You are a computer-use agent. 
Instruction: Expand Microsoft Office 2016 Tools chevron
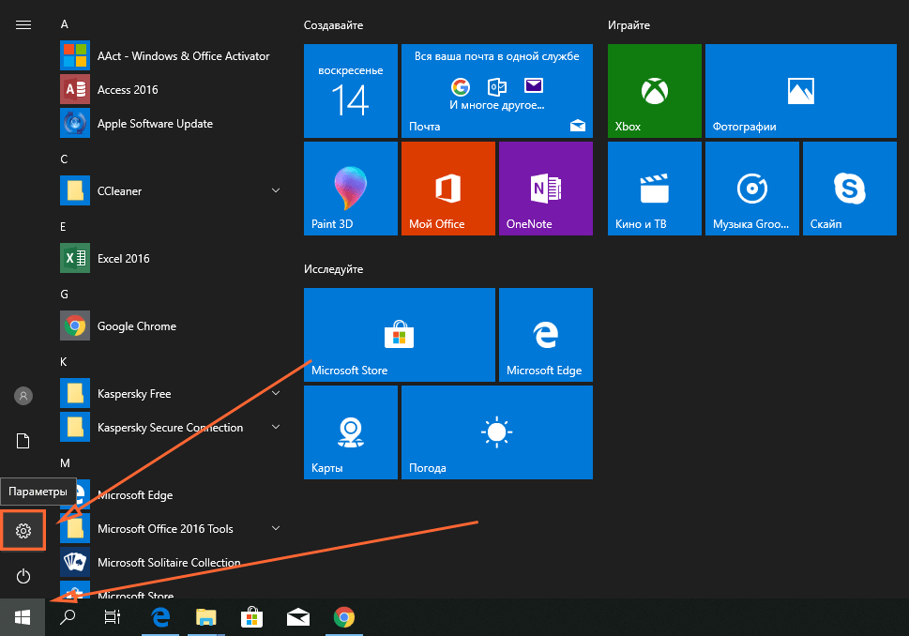(276, 527)
